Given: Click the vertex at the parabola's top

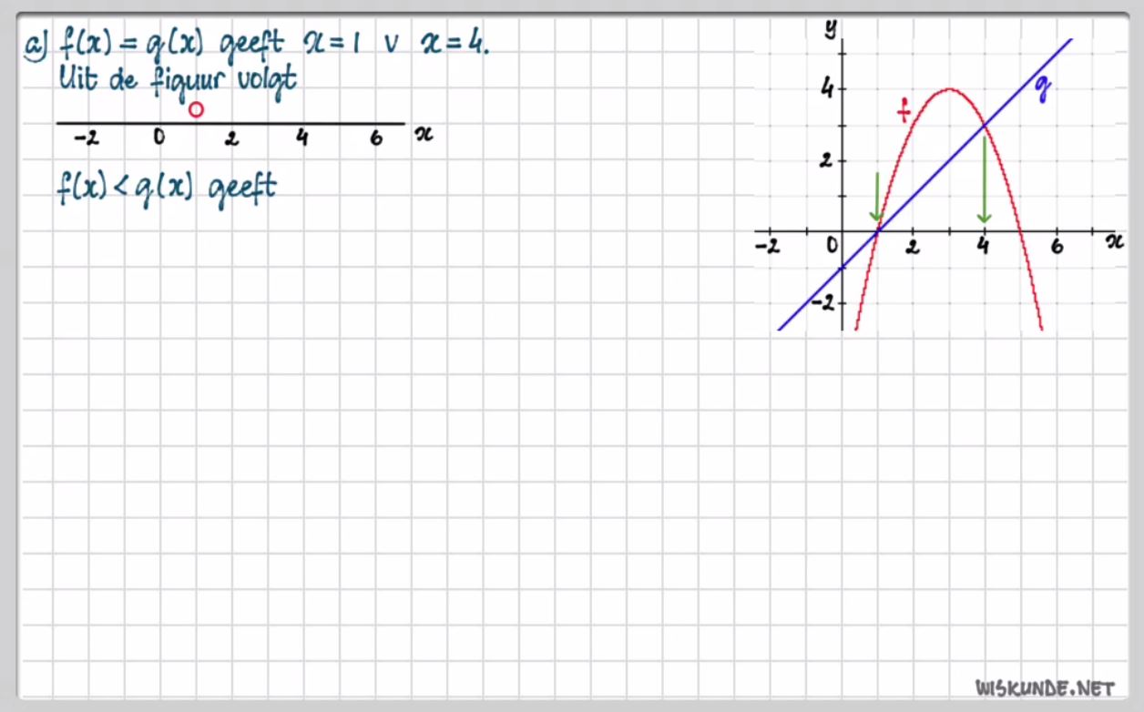Looking at the screenshot, I should [949, 89].
